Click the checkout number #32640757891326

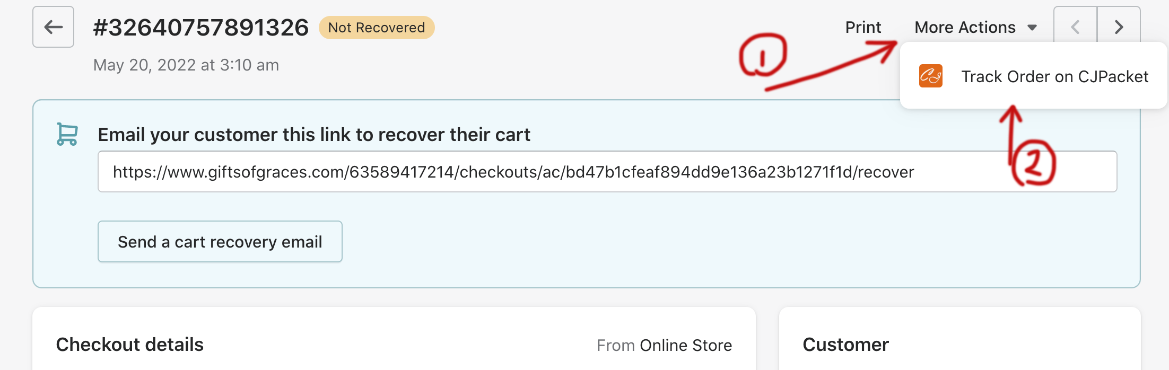click(x=200, y=28)
